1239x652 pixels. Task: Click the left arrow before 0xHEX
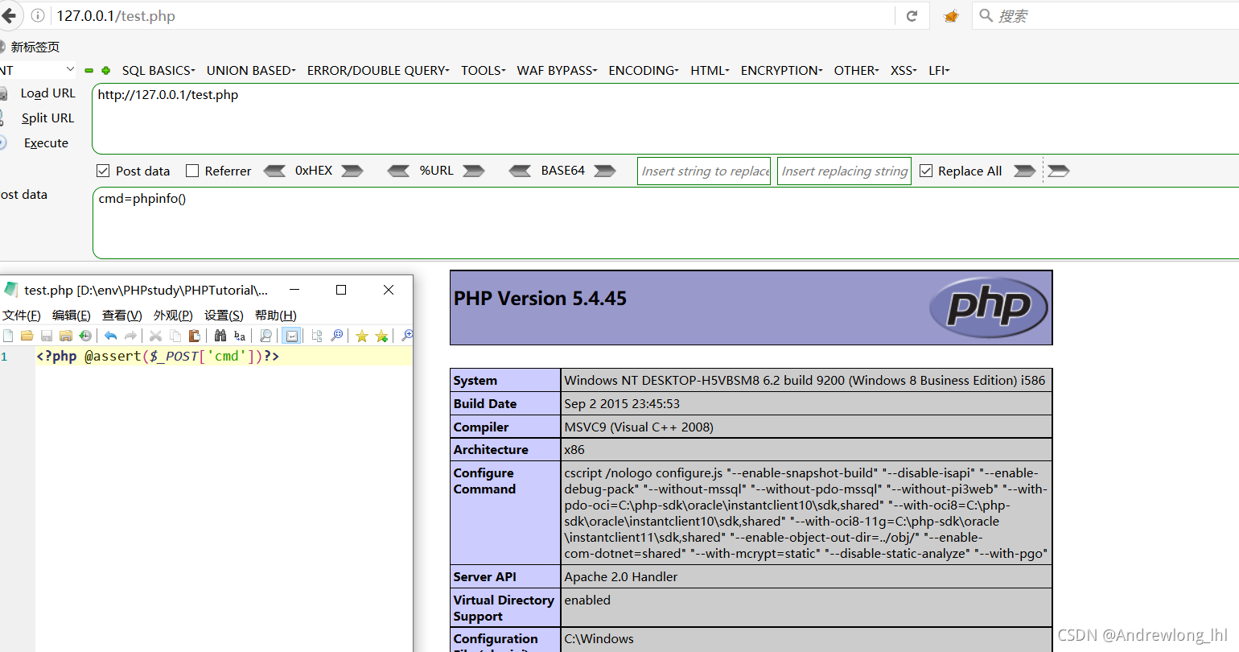274,171
